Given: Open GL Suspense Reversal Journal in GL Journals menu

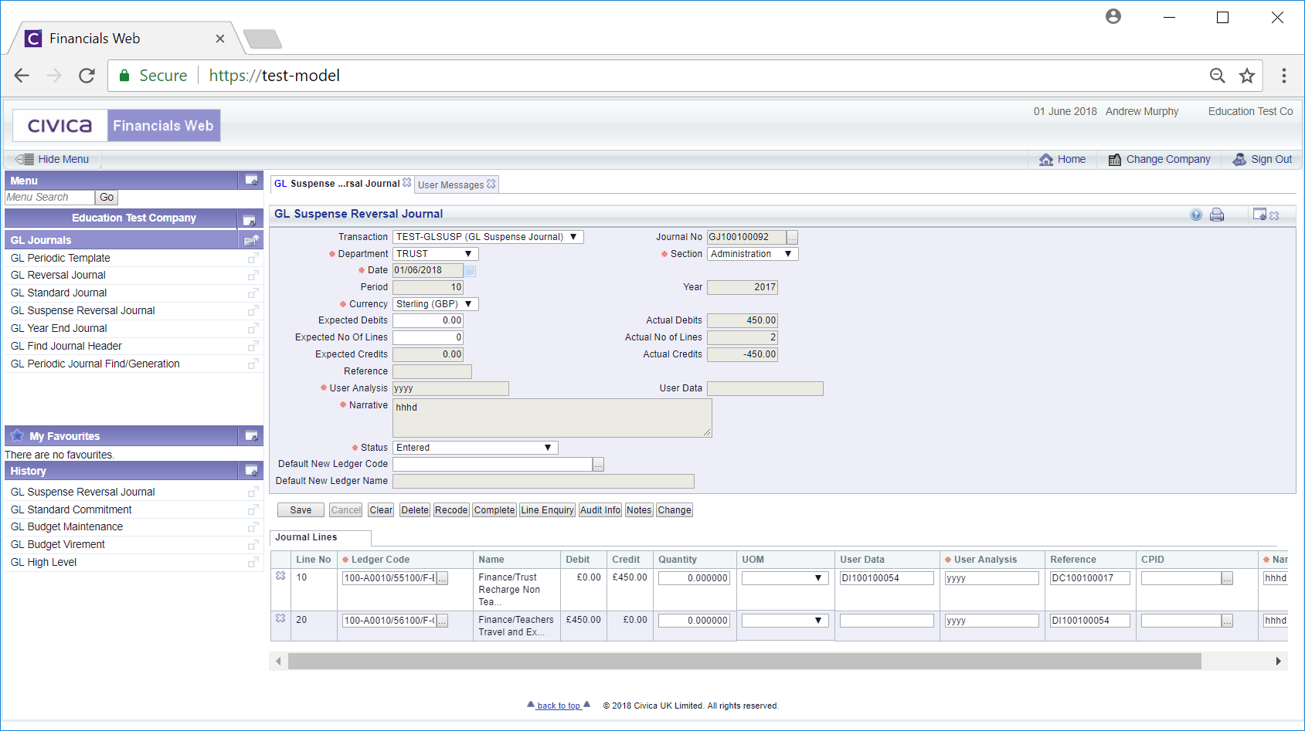Looking at the screenshot, I should (x=83, y=310).
